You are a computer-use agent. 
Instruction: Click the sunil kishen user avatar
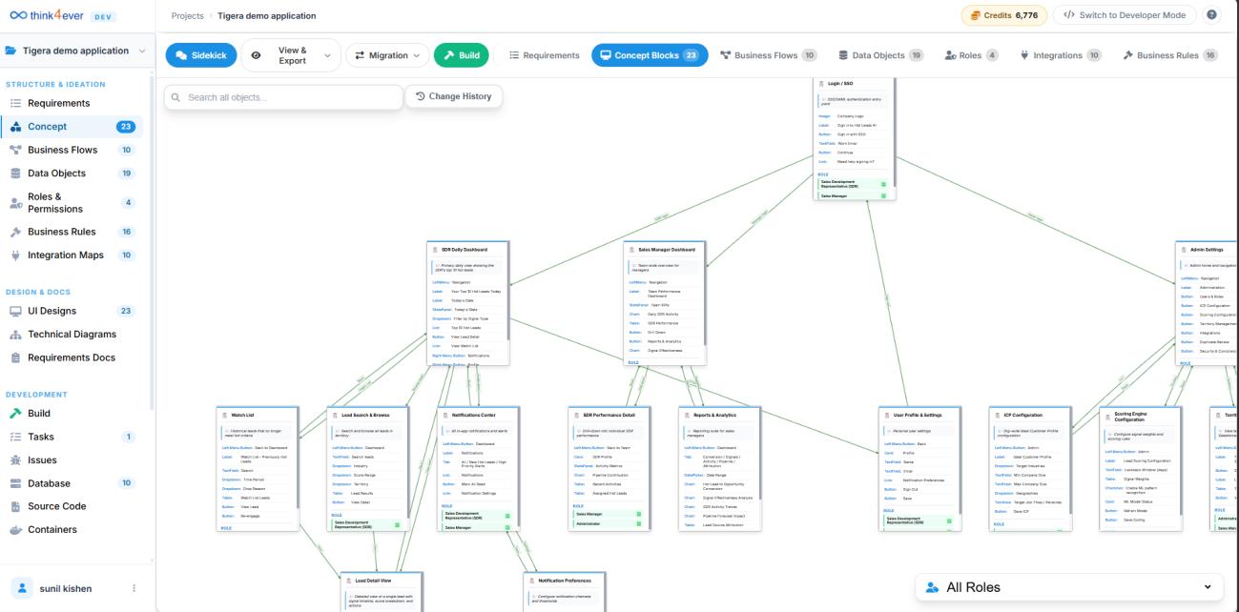[24, 588]
